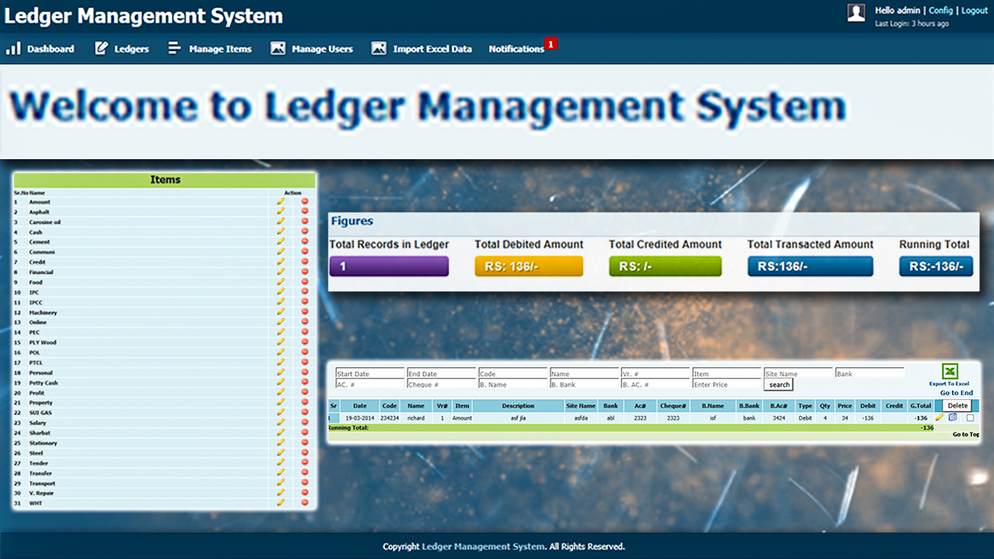This screenshot has width=994, height=559.
Task: Click the Export To Excel icon
Action: click(x=950, y=372)
